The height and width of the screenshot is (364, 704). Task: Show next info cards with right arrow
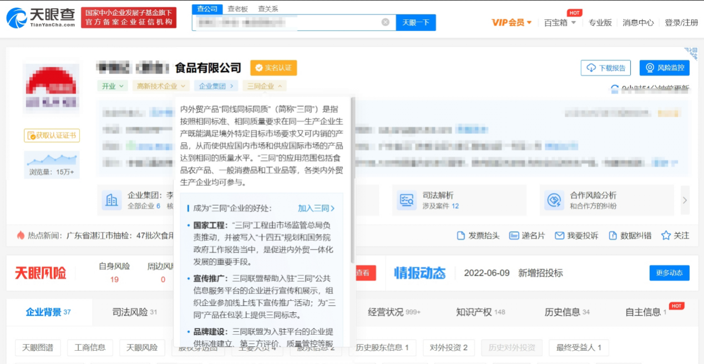tap(685, 200)
